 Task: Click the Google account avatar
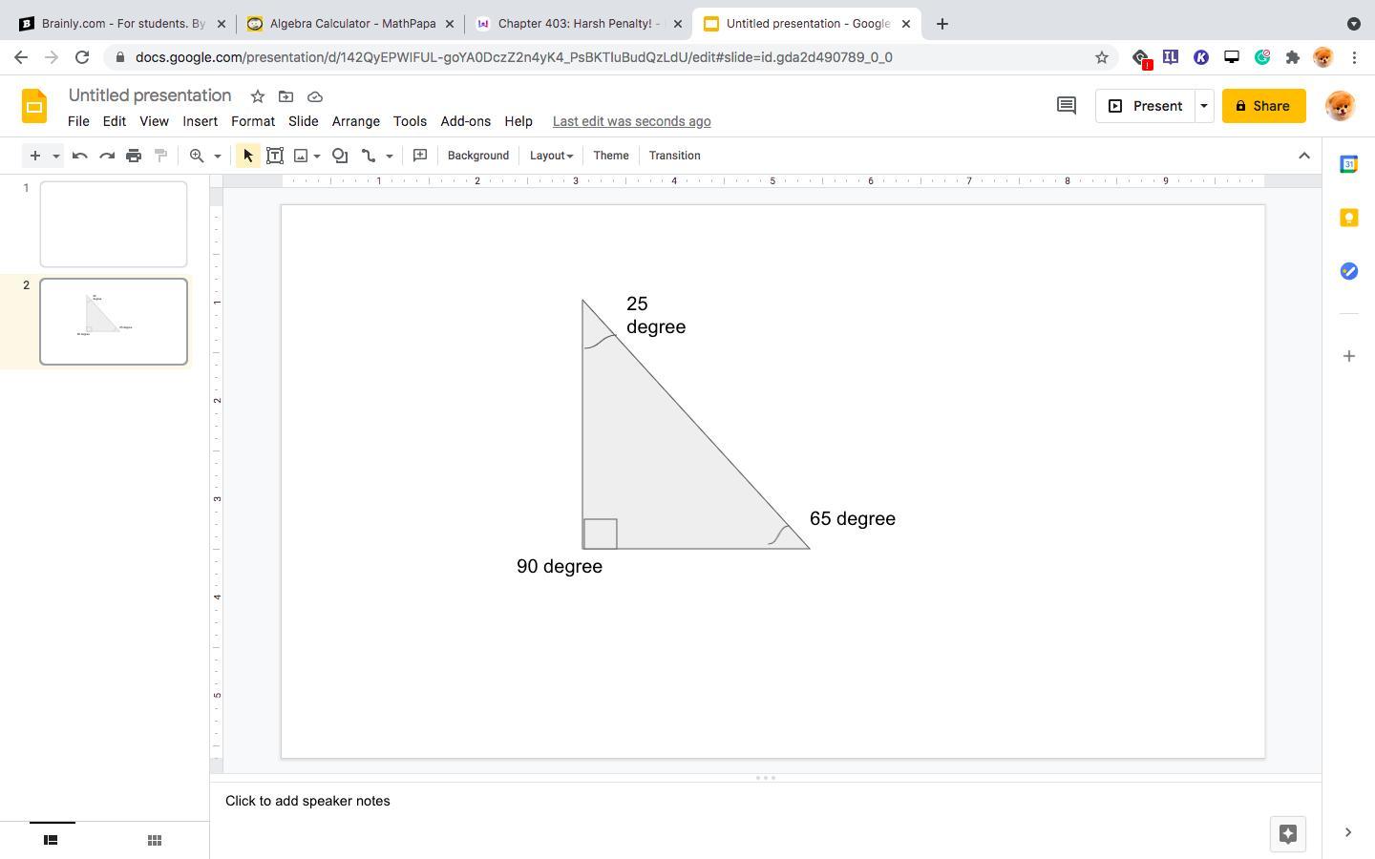click(1341, 106)
